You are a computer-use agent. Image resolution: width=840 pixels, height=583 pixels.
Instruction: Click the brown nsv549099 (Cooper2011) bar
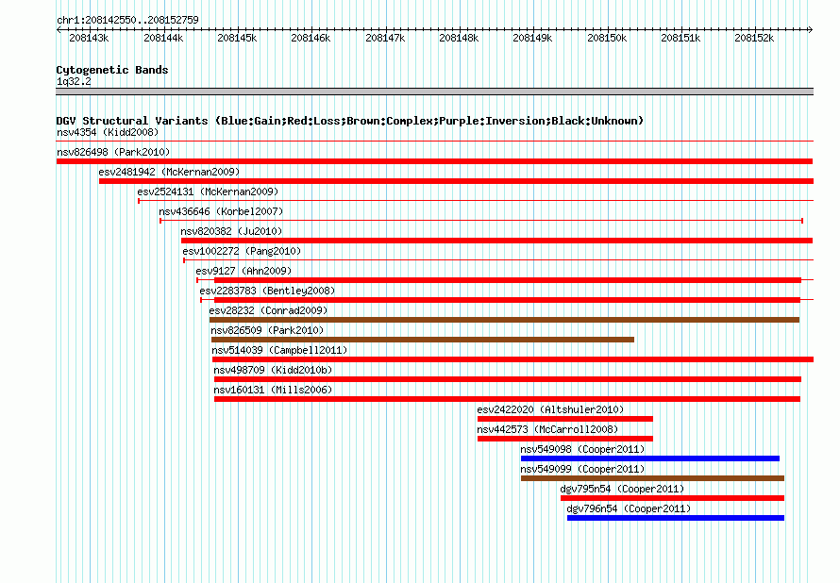tap(652, 478)
